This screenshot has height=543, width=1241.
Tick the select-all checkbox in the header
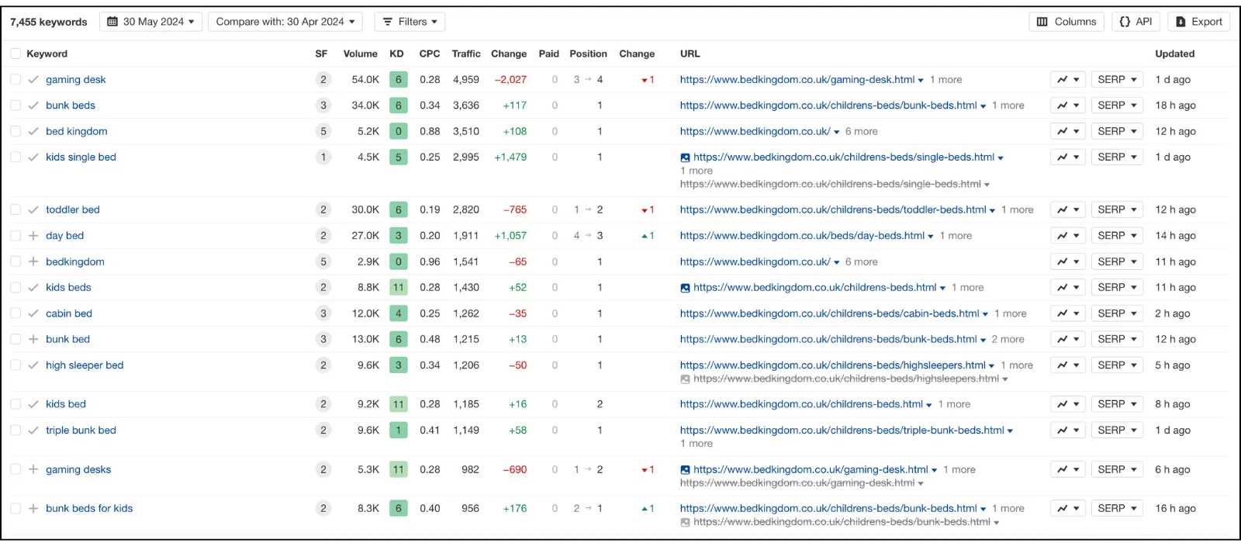(x=16, y=54)
